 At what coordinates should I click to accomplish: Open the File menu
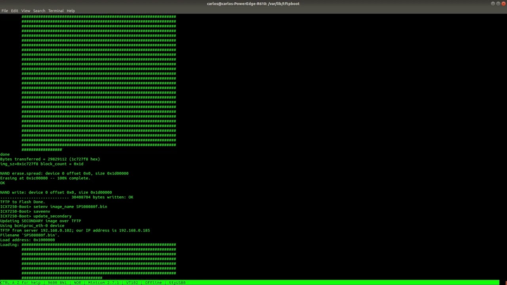pos(5,11)
